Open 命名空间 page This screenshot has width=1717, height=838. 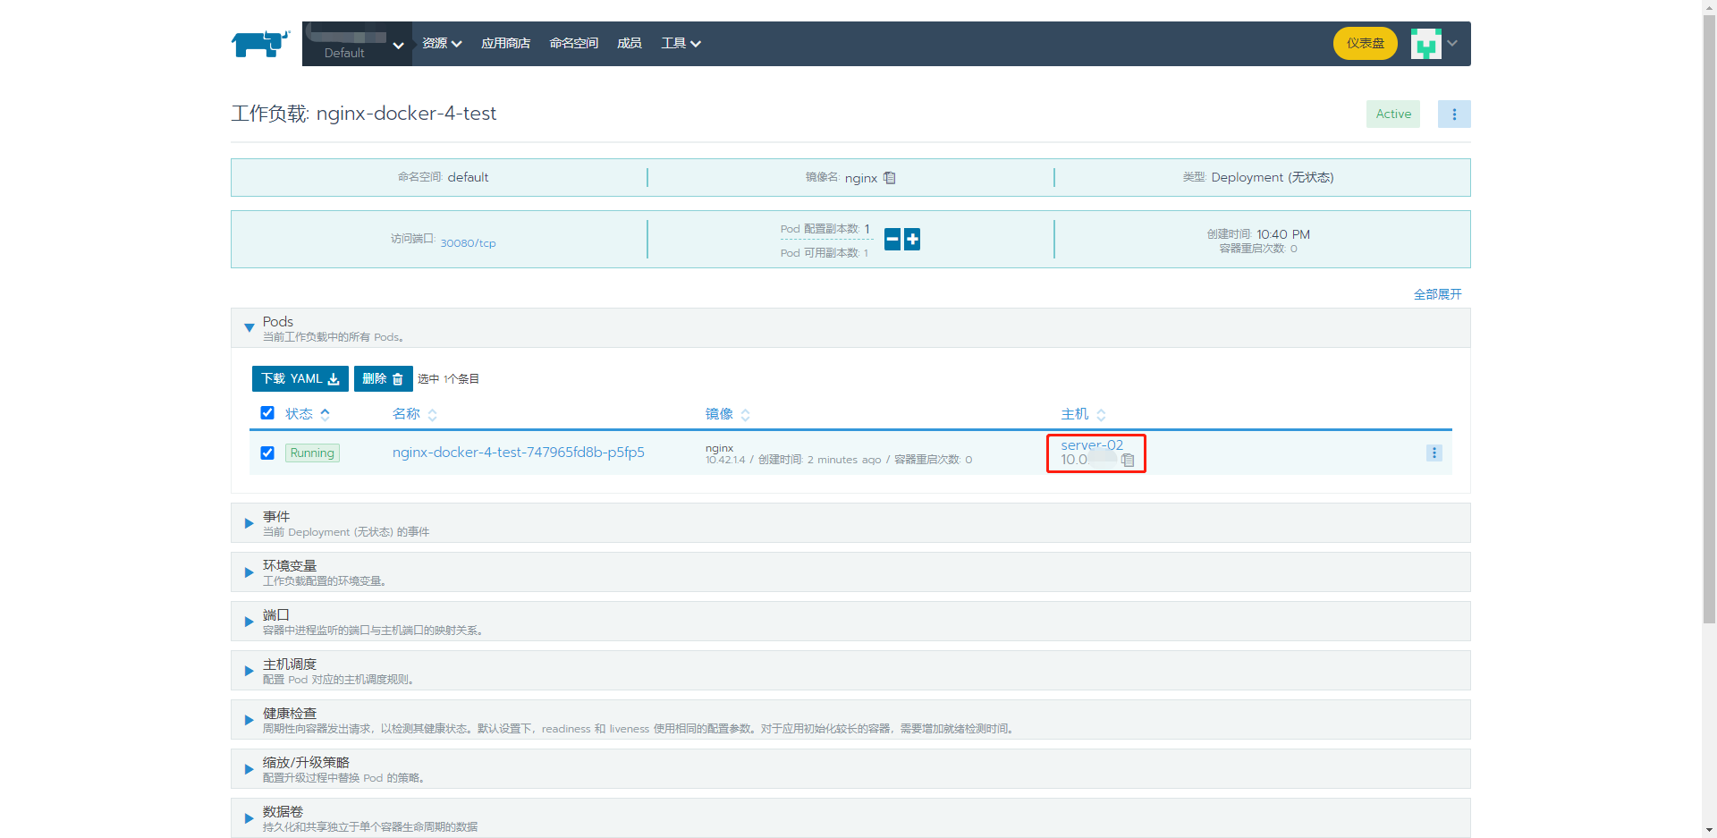click(x=574, y=43)
